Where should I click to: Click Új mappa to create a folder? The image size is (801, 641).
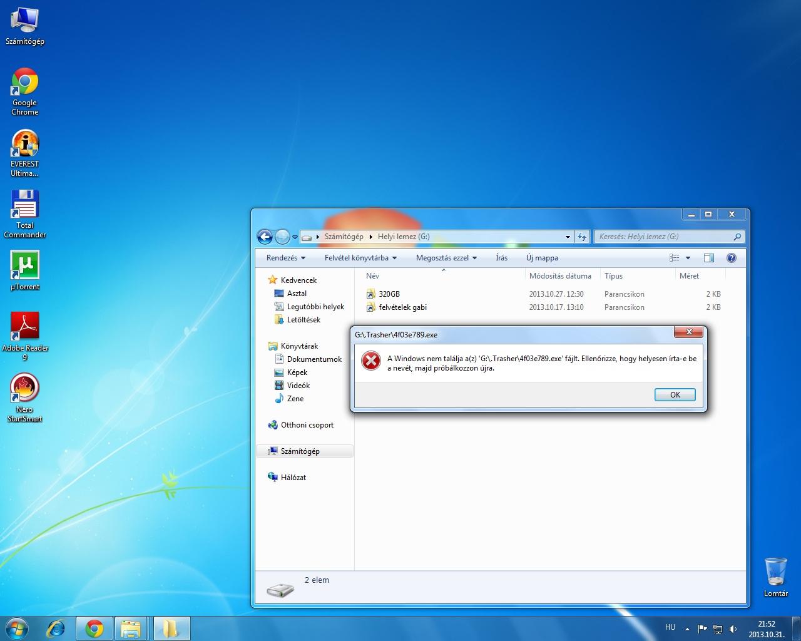(542, 258)
